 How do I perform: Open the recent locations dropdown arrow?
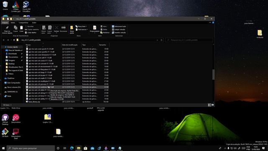[11, 40]
